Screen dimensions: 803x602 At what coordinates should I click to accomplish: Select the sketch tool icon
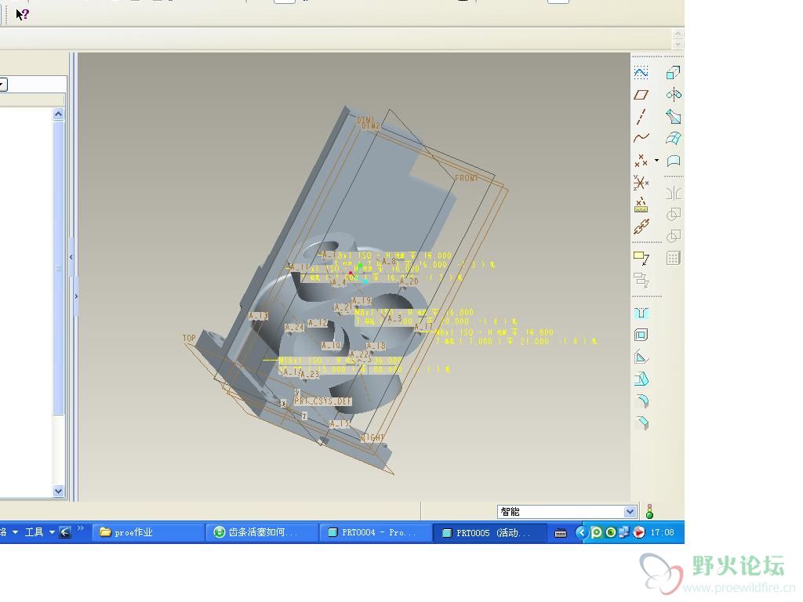(x=641, y=72)
